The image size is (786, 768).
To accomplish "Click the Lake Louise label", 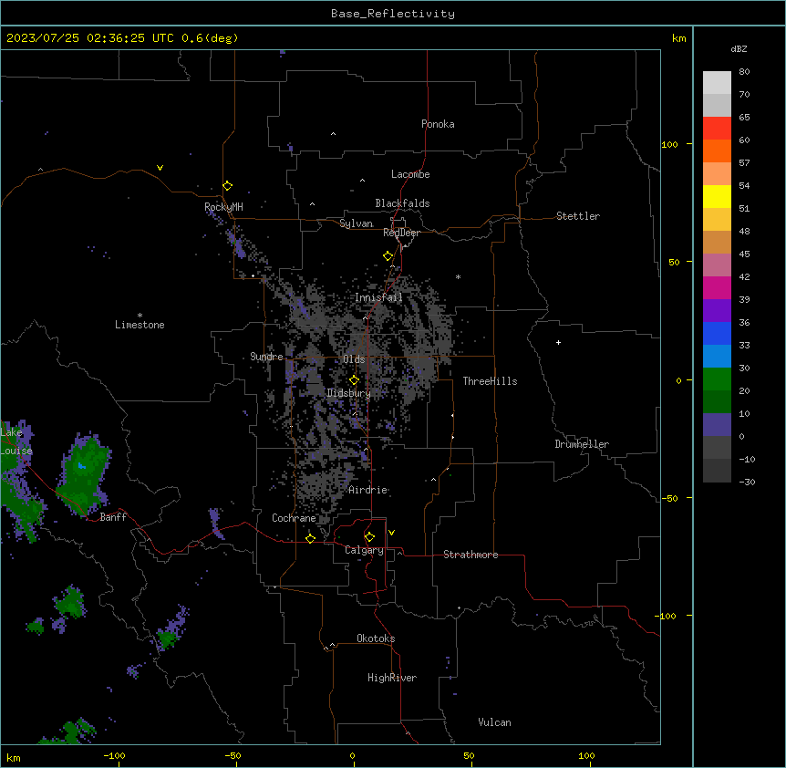I will (x=16, y=441).
